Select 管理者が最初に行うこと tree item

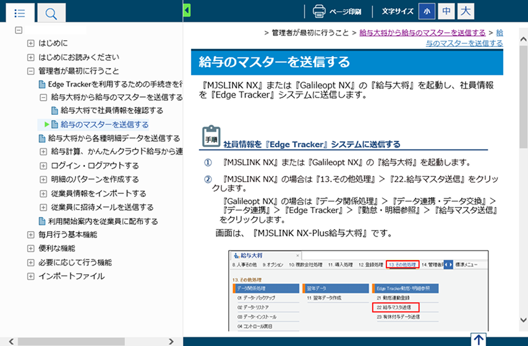tap(79, 71)
